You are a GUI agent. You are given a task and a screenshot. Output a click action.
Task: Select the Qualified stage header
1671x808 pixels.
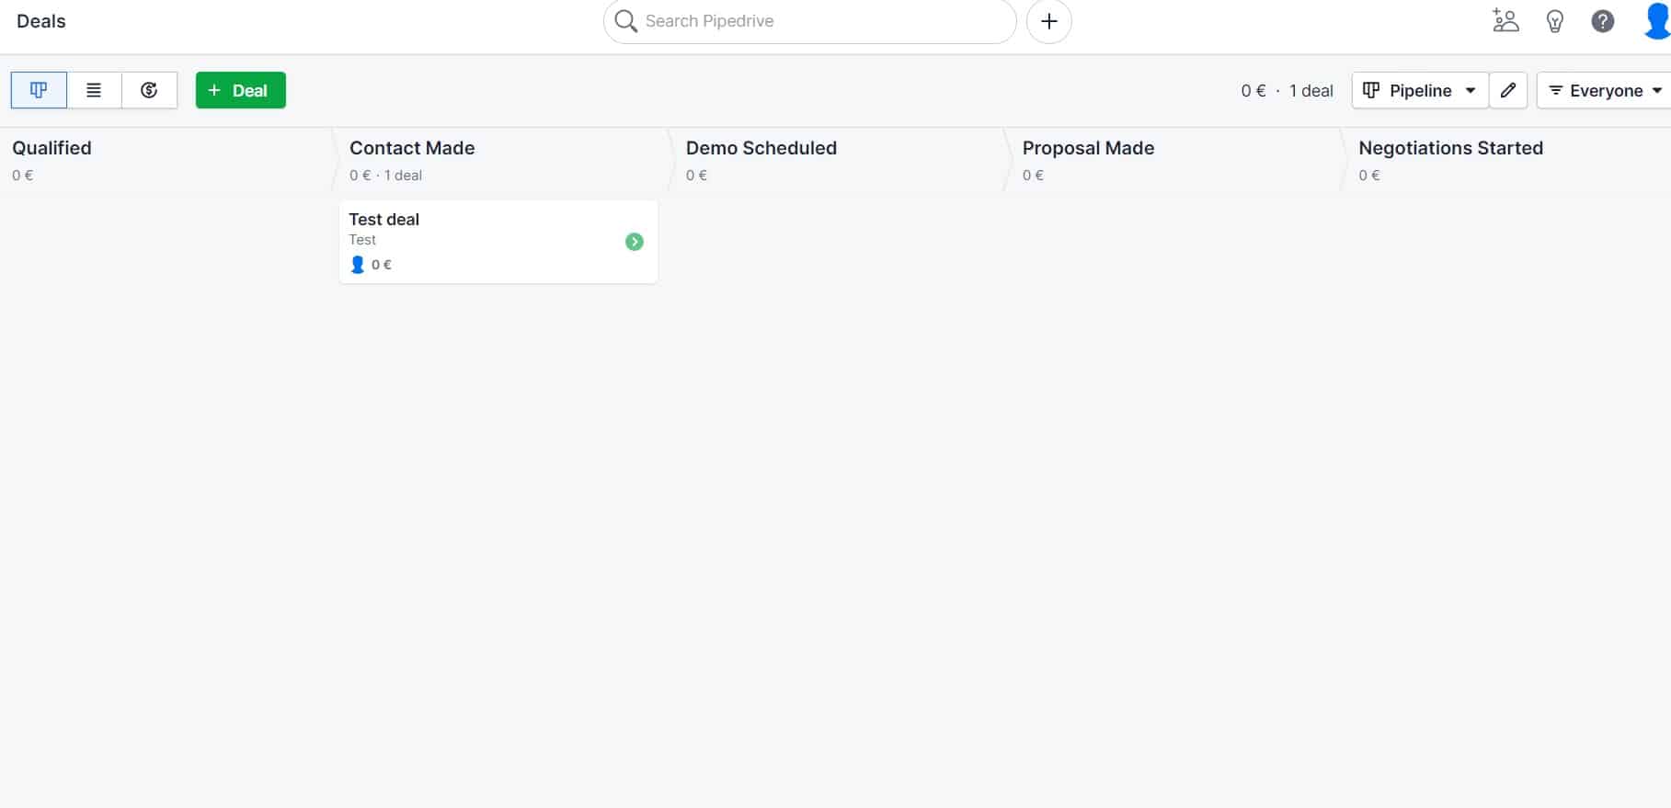52,148
